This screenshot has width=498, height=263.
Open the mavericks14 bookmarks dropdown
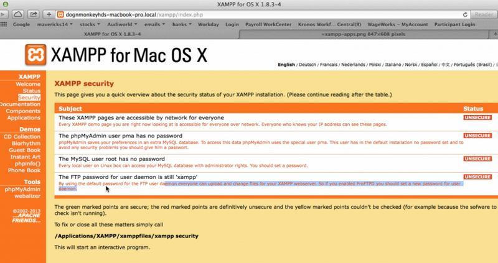[x=54, y=24]
